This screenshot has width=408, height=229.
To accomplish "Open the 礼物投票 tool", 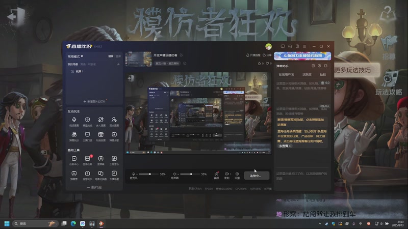I will click(100, 136).
